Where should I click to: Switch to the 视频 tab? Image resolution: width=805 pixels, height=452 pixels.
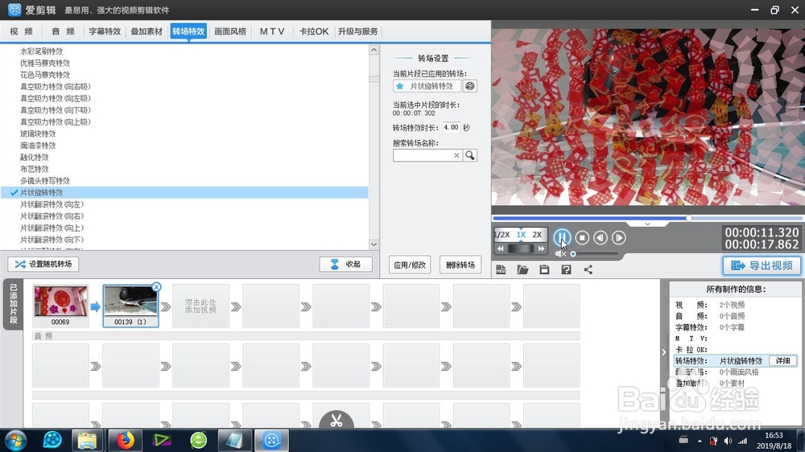click(x=21, y=31)
